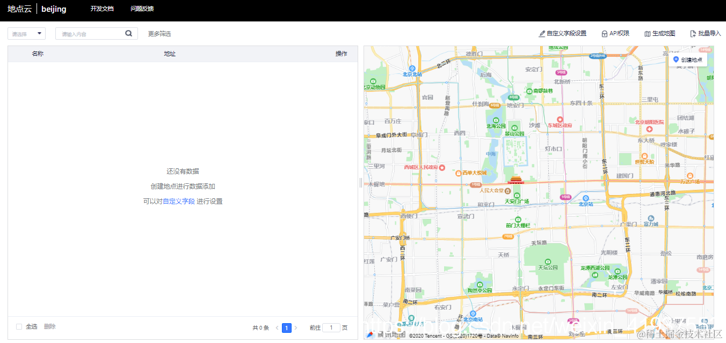726x343 pixels.
Task: Click 景山公园 marker on map
Action: pos(514,128)
